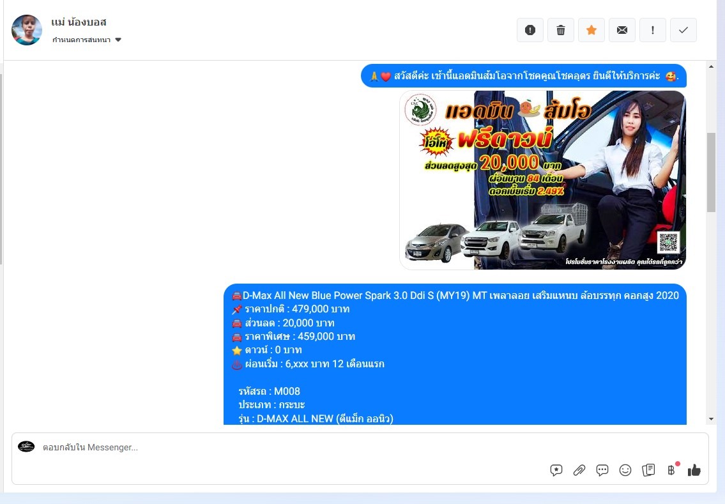Open the กำหนดการสนทนา dropdown
The height and width of the screenshot is (504, 725).
click(86, 40)
